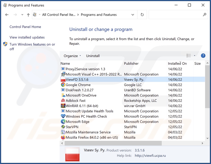The height and width of the screenshot is (164, 211).
Task: Click the ViewFD red-white icon in list
Action: 63,79
